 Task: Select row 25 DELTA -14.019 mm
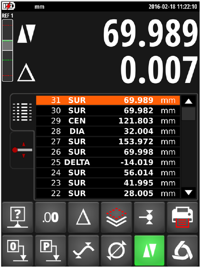click(x=108, y=162)
